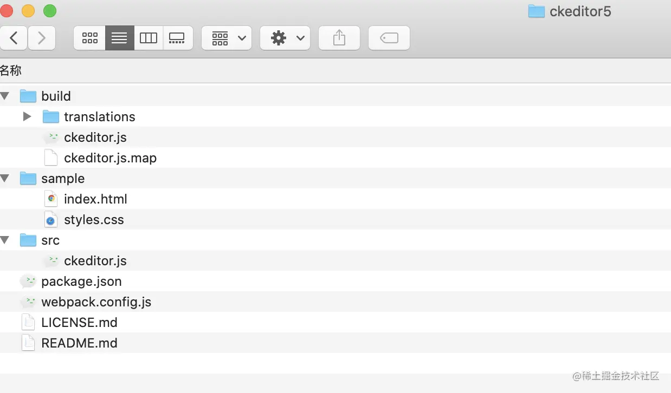
Task: Go back with the left chevron button
Action: [x=14, y=38]
